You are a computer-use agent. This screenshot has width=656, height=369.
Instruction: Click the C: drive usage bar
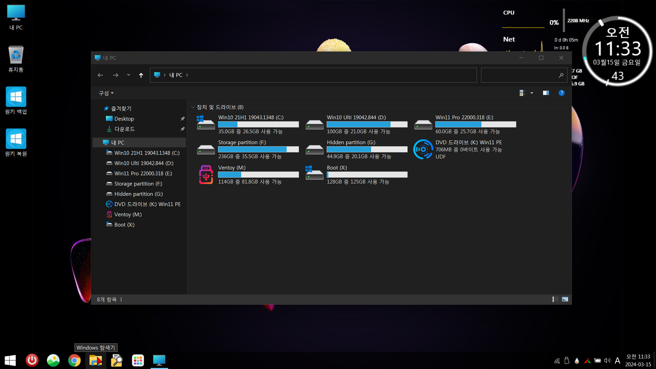pyautogui.click(x=258, y=124)
